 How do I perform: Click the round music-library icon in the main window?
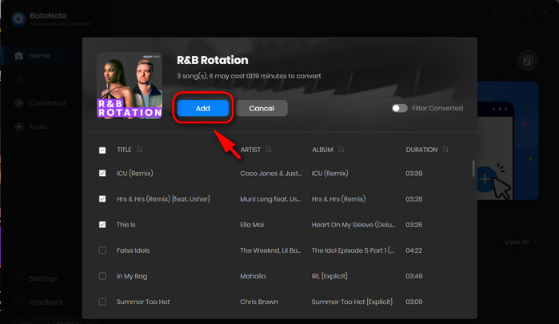tap(528, 61)
